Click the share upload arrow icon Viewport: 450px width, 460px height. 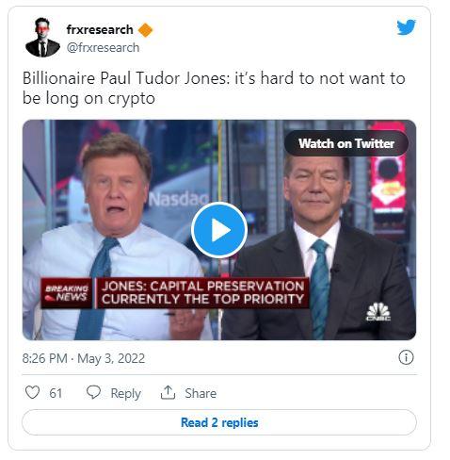pos(168,392)
